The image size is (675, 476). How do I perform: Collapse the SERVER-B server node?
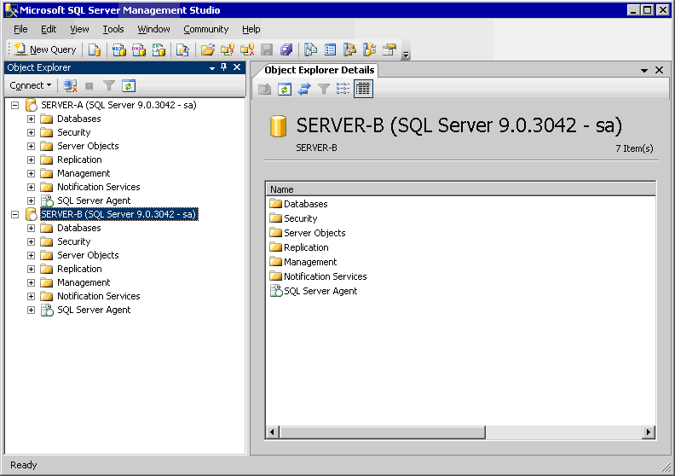click(14, 214)
